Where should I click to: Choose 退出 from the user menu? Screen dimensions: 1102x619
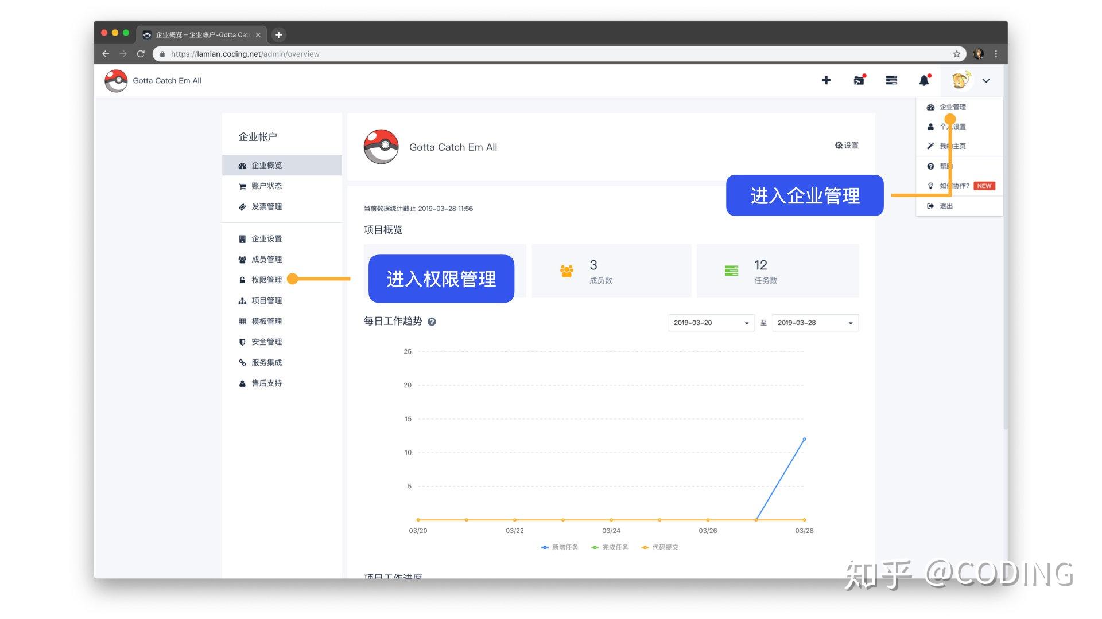click(x=946, y=206)
